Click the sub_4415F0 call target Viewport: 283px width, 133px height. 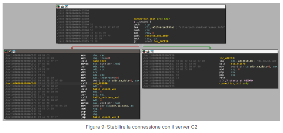[238, 64]
